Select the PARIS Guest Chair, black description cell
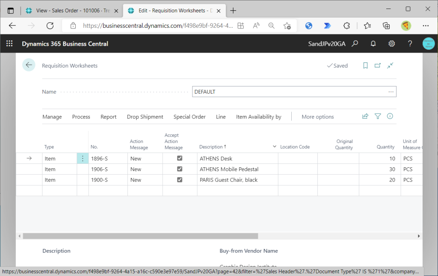438x276 pixels. coord(237,180)
